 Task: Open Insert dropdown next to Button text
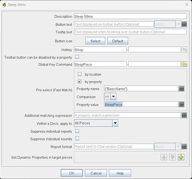coord(167,24)
